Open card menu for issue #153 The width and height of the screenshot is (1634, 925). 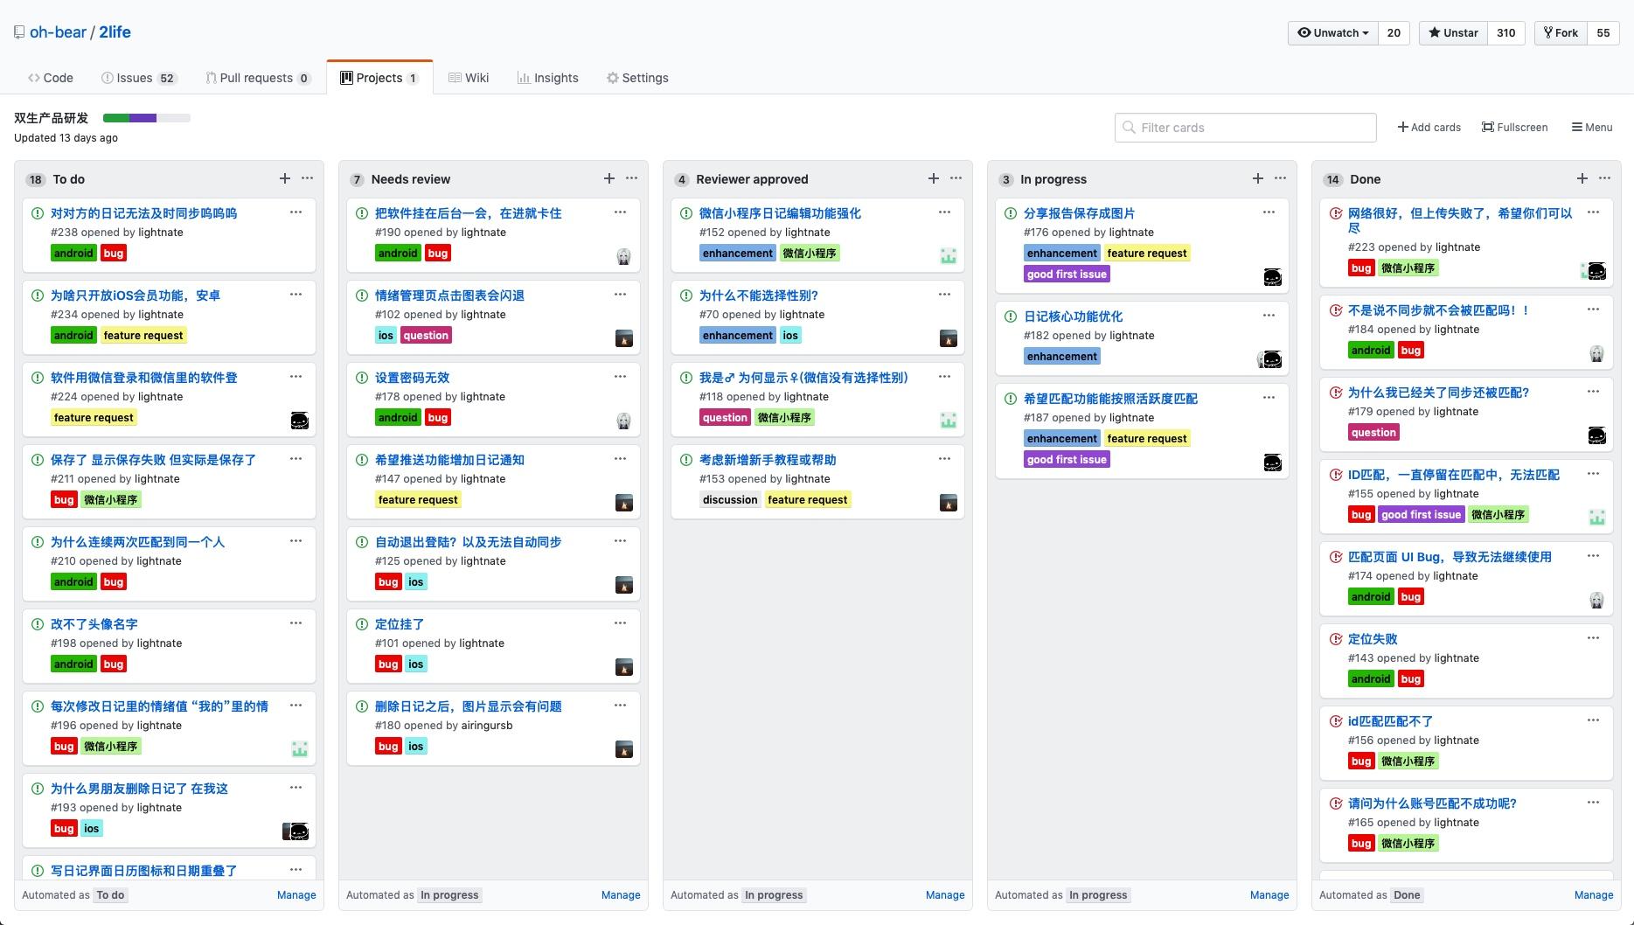pyautogui.click(x=945, y=459)
